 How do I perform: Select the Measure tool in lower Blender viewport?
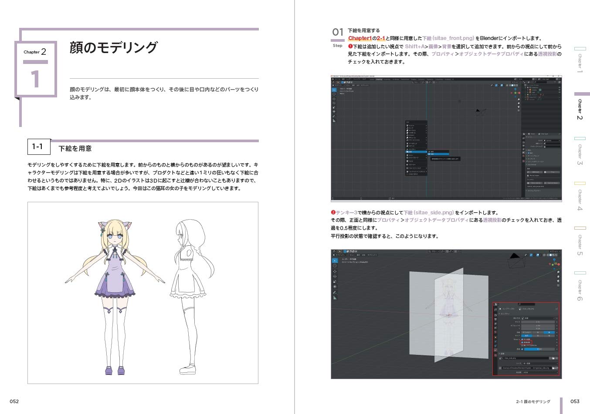[335, 298]
